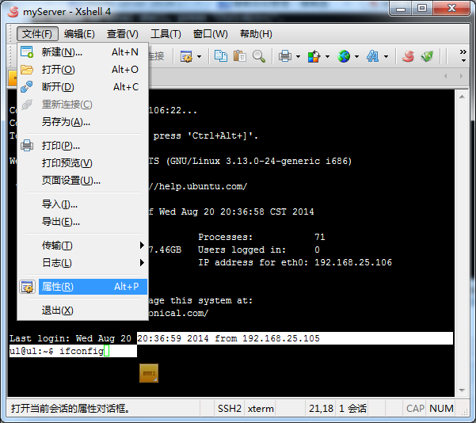Click terminal scrollbar up arrow

coord(462,97)
